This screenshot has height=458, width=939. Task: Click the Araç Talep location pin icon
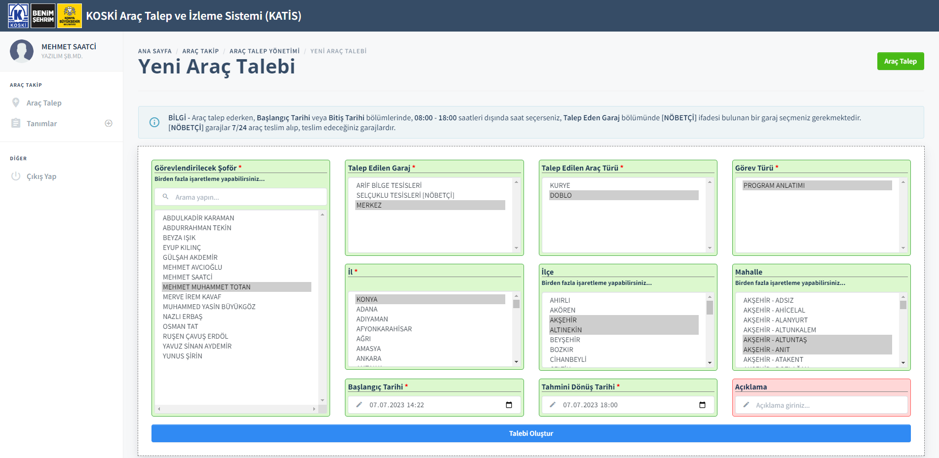coord(16,103)
